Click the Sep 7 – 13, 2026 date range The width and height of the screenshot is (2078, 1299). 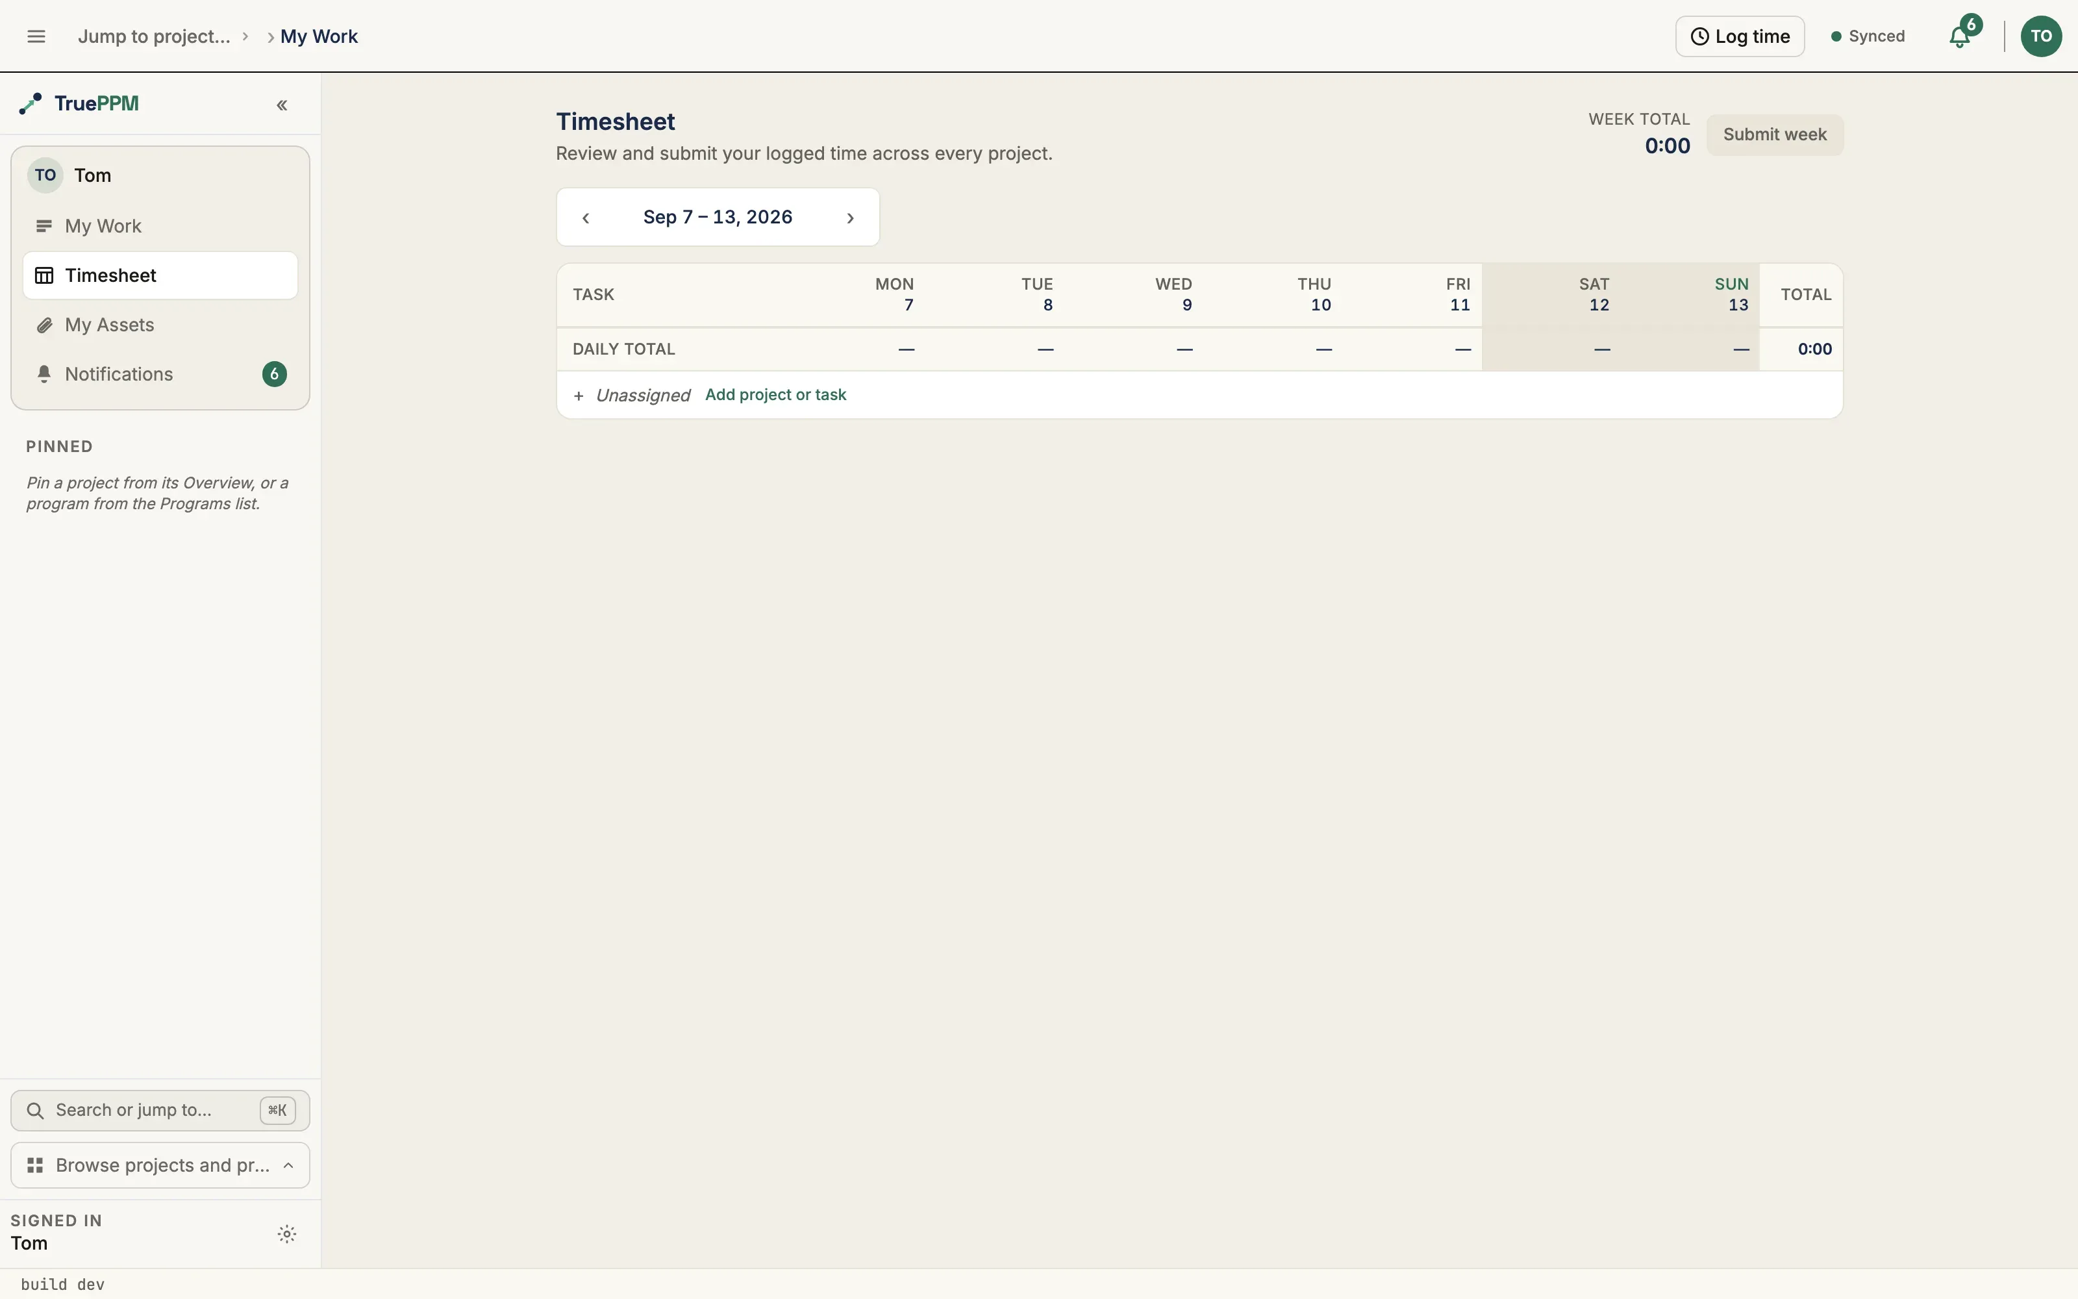pyautogui.click(x=718, y=218)
